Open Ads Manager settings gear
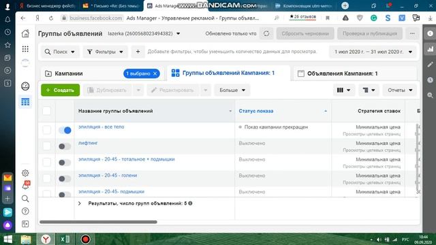This screenshot has height=245, width=436. 25,173
